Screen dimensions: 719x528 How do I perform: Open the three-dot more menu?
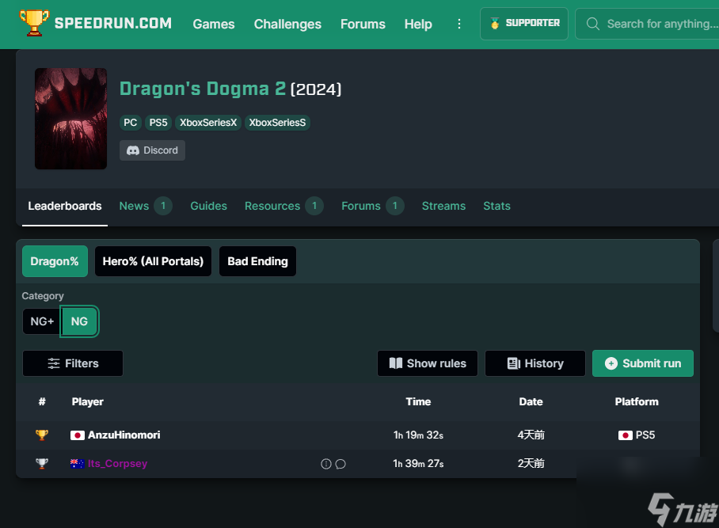(459, 24)
